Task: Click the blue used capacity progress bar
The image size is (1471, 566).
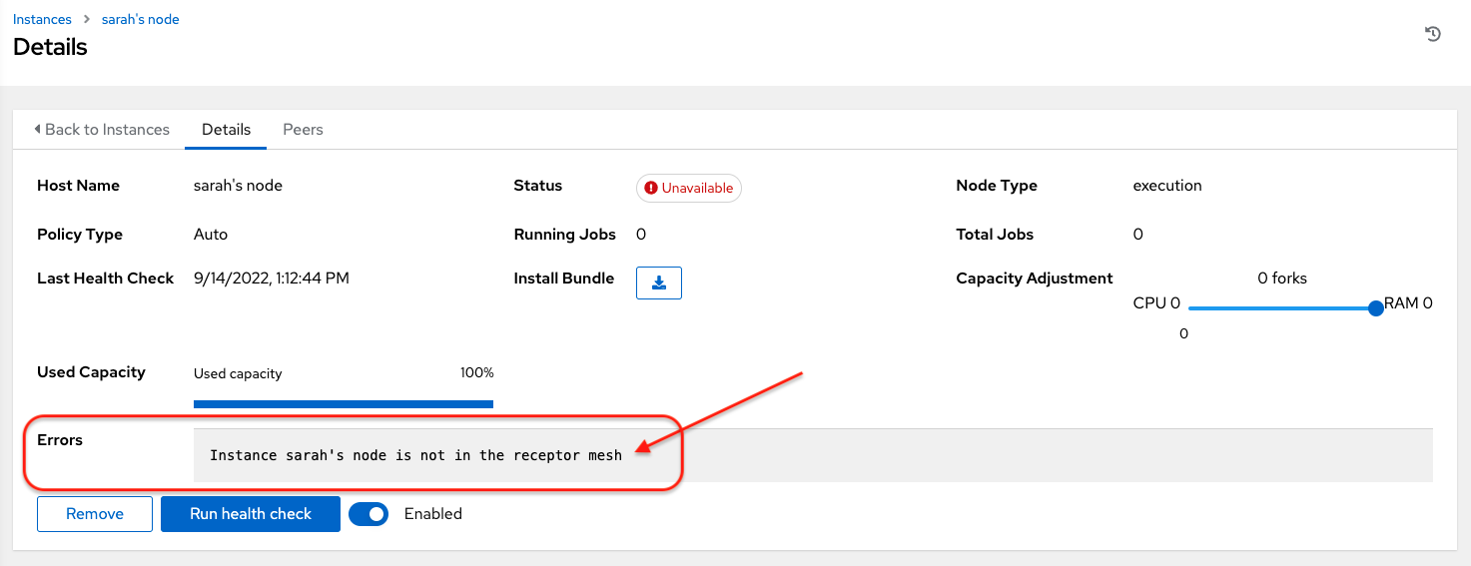Action: coord(343,404)
